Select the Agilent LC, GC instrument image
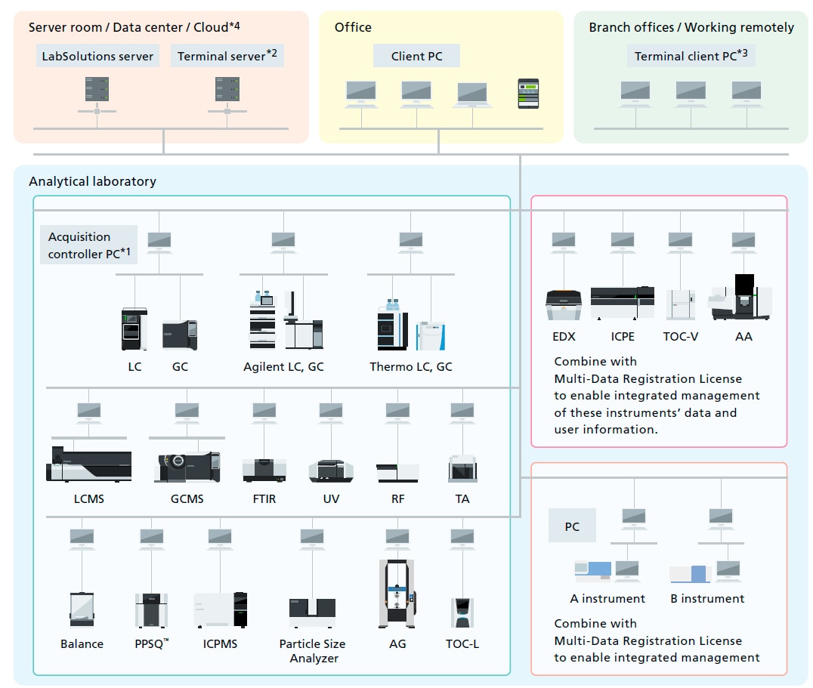This screenshot has height=688, width=813. (x=286, y=320)
